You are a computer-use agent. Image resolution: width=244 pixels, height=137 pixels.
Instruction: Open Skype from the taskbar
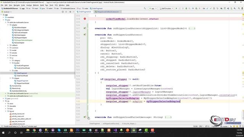59,130
